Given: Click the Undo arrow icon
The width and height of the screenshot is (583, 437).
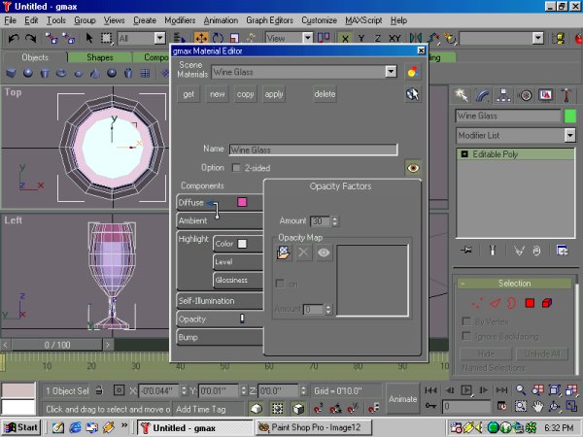Looking at the screenshot, I should click(14, 38).
